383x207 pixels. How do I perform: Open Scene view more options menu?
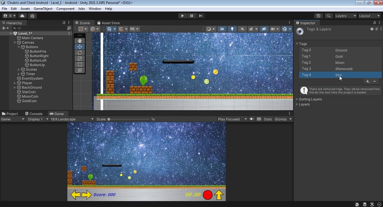click(290, 23)
